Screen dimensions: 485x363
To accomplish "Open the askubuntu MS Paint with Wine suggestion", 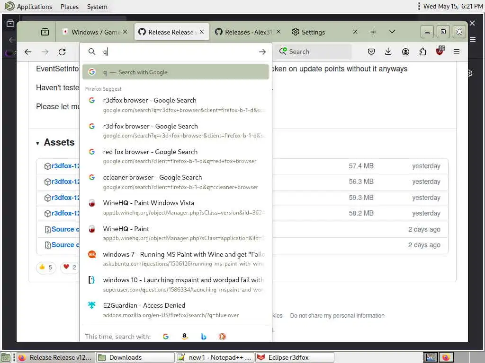I will [x=175, y=259].
